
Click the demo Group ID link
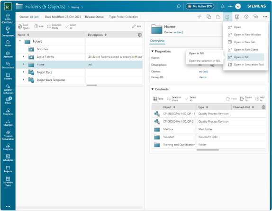coord(203,77)
